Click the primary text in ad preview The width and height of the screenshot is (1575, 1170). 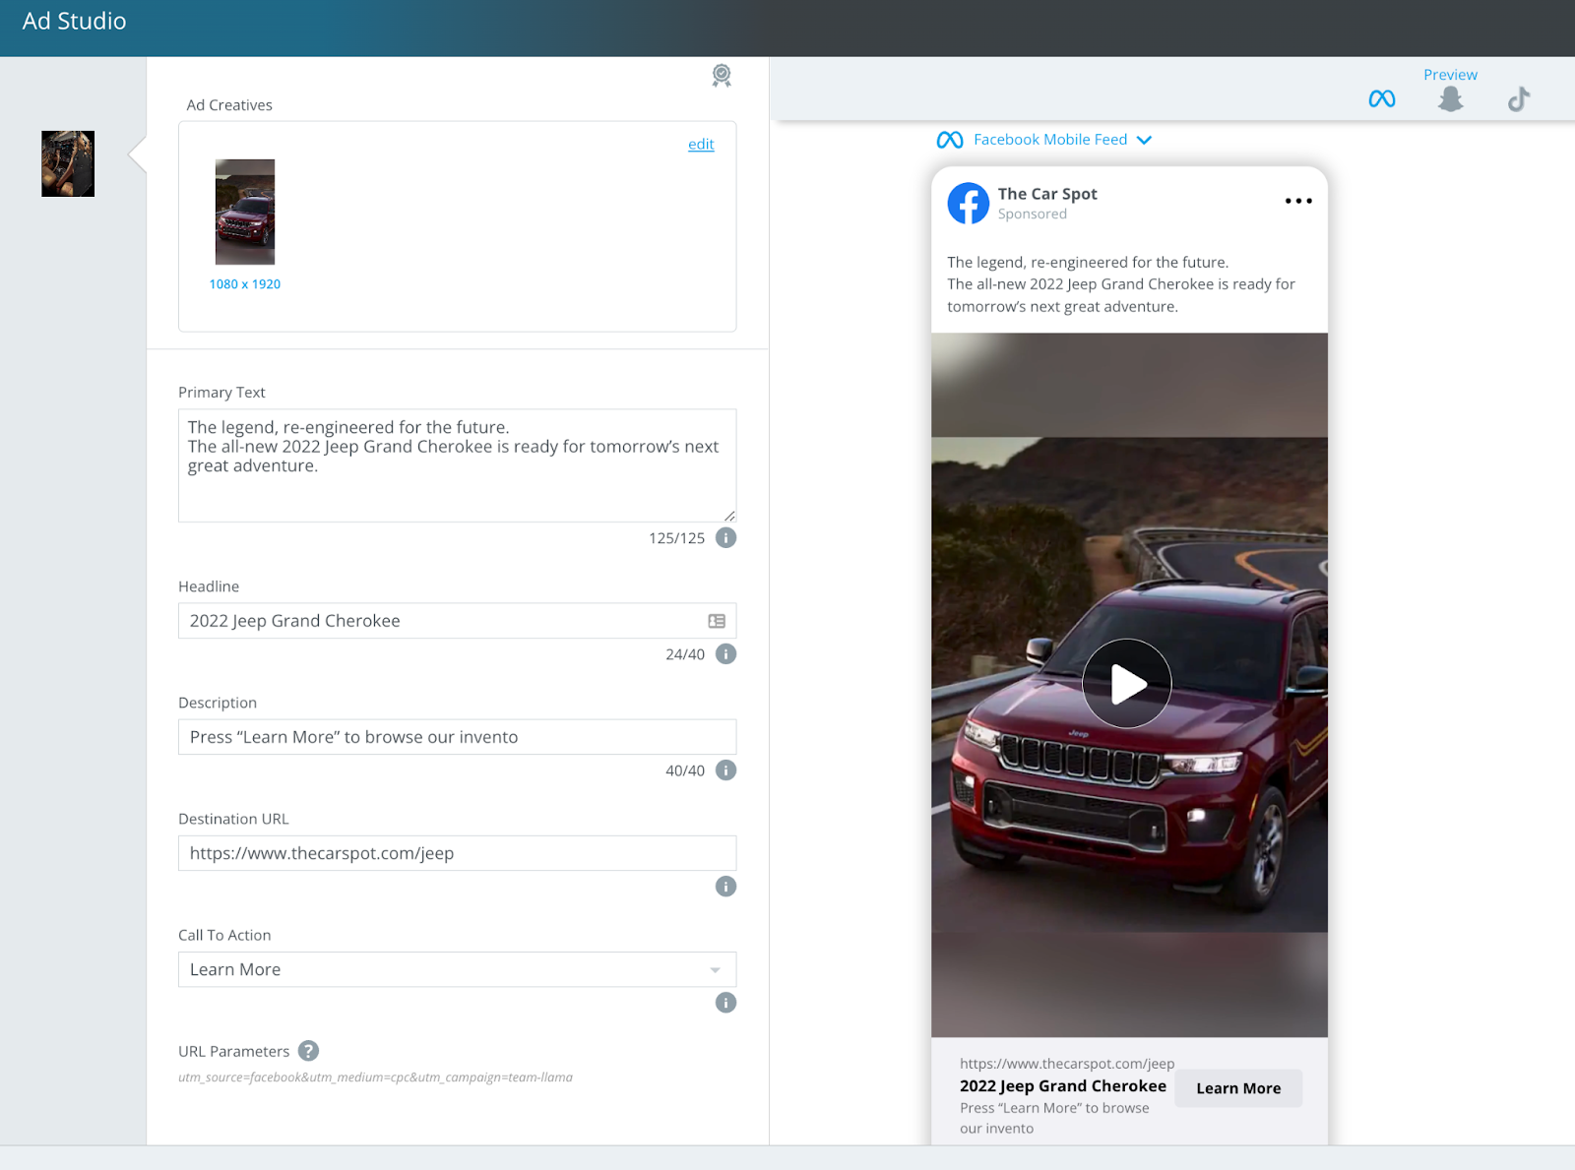[x=1121, y=284]
